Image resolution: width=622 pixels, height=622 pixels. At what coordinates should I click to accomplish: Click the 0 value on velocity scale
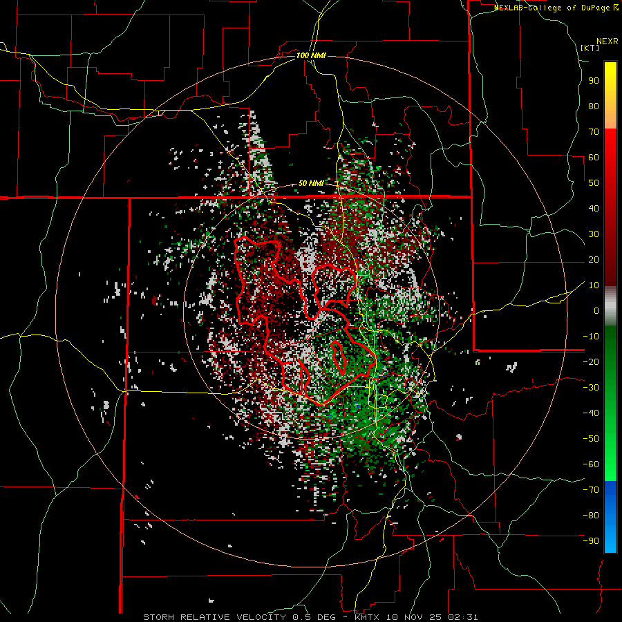point(596,310)
